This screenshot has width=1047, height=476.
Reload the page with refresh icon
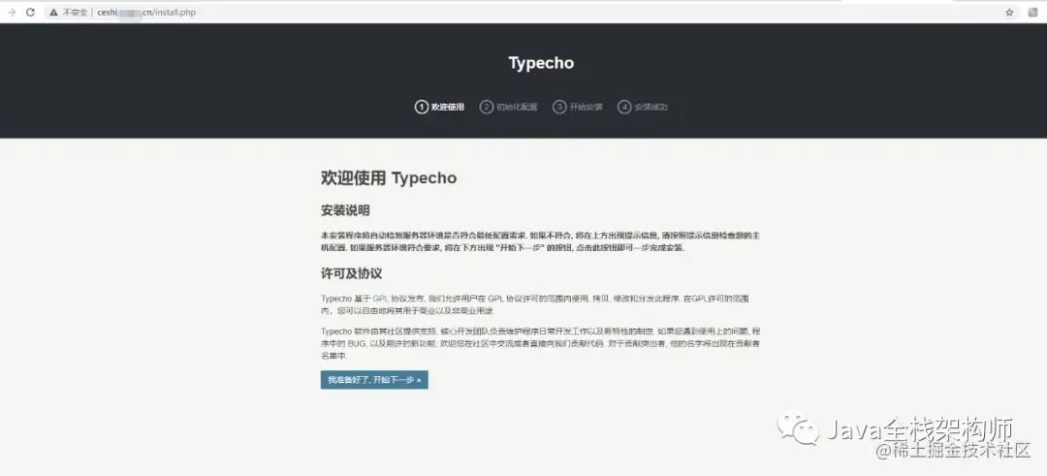pos(30,12)
